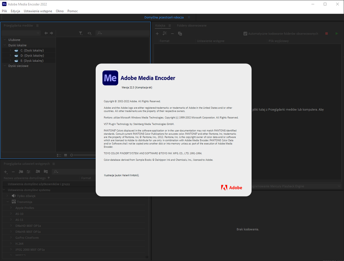The image size is (344, 261).
Task: Click the create new preset plus icon
Action: (x=6, y=172)
